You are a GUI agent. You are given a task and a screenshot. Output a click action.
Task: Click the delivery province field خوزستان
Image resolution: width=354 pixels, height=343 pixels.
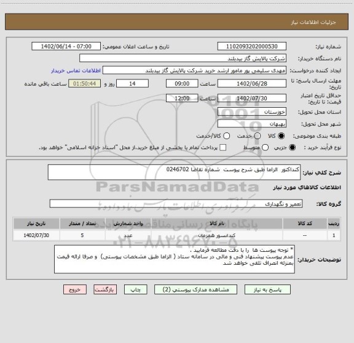tap(252, 111)
